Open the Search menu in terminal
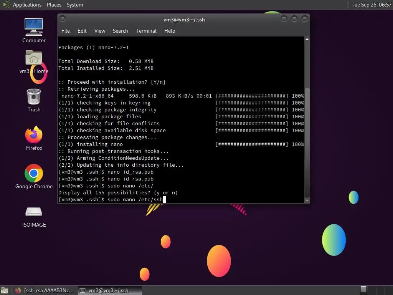This screenshot has width=393, height=295. tap(120, 31)
